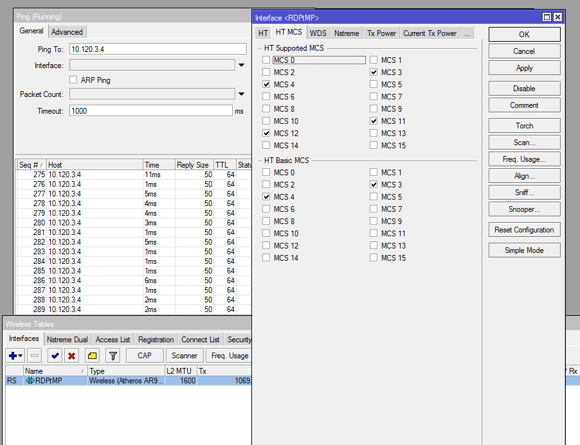Open the funnel Filter icon
580x445 pixels.
coord(113,356)
